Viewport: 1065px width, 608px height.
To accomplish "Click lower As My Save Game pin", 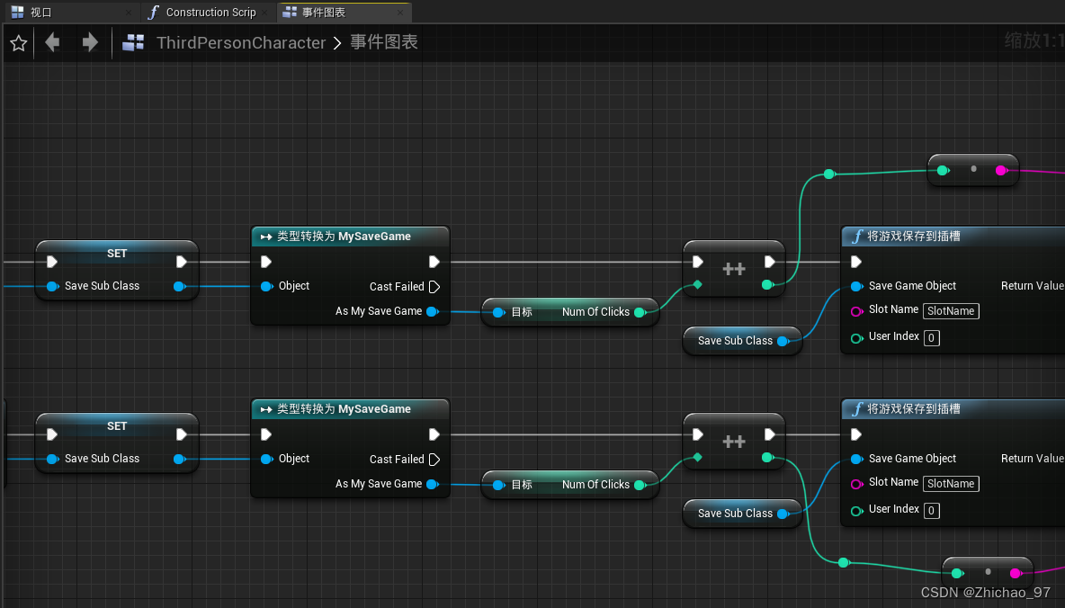I will point(432,484).
